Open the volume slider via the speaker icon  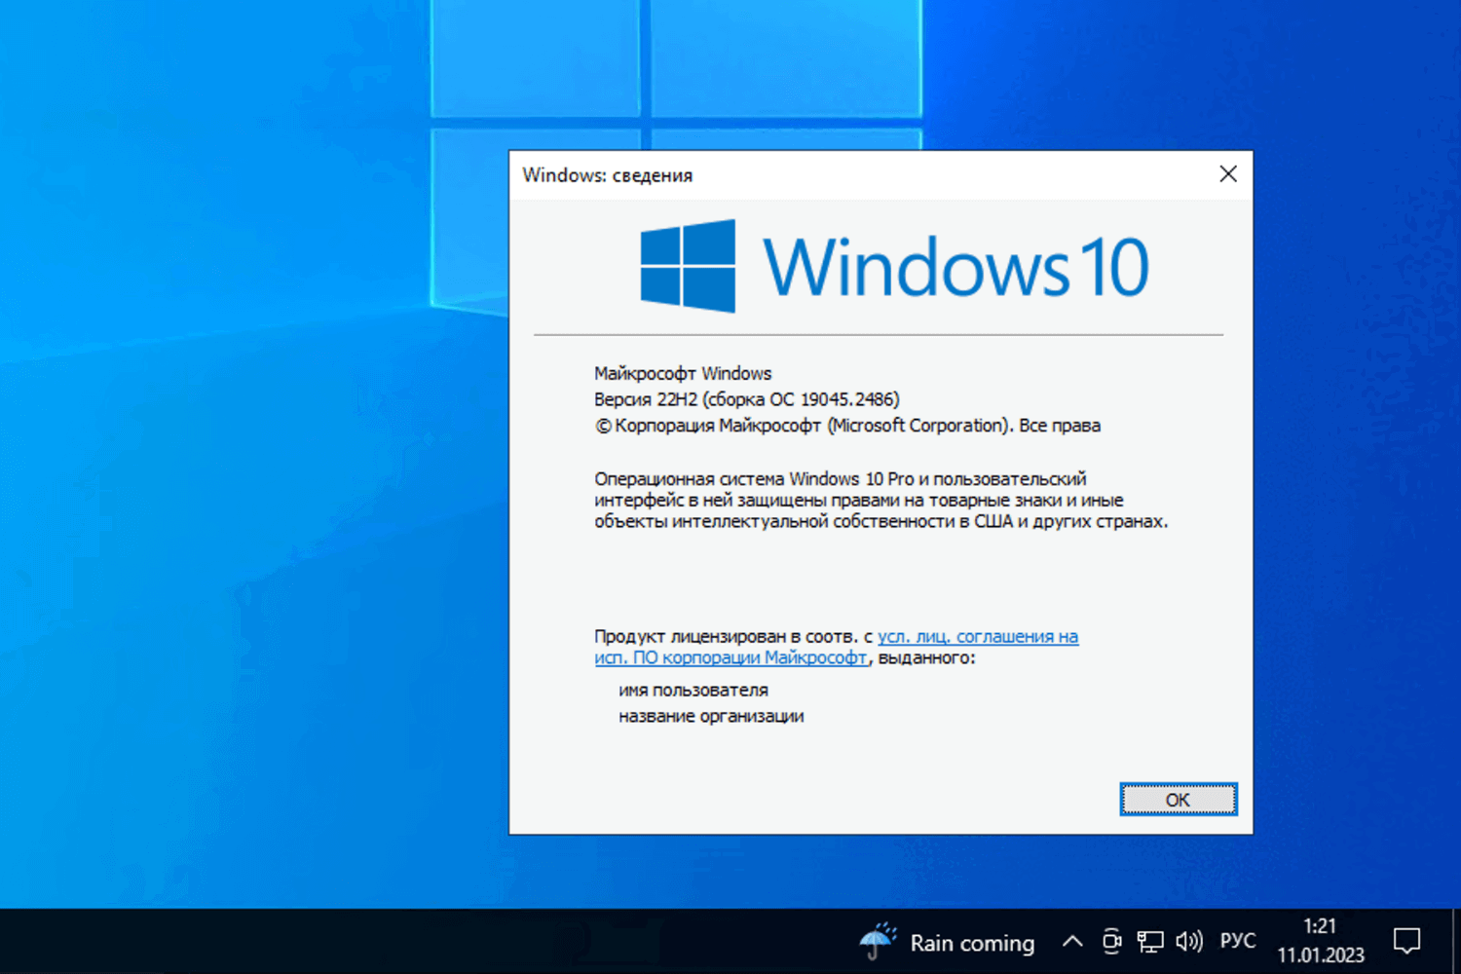coord(1189,941)
